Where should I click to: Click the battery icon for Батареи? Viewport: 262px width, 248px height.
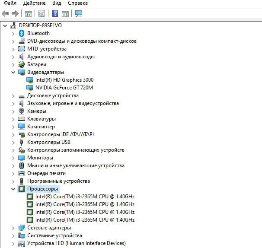[21, 64]
